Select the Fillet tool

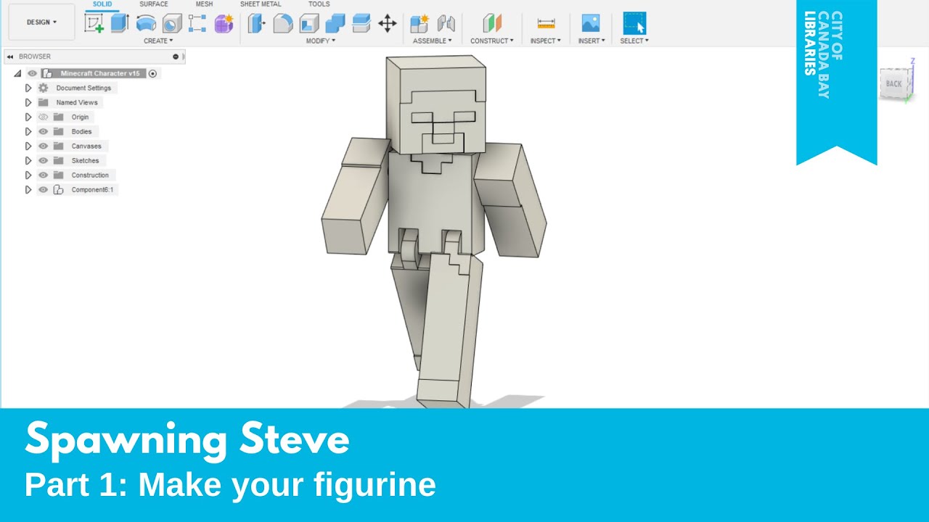coord(283,23)
